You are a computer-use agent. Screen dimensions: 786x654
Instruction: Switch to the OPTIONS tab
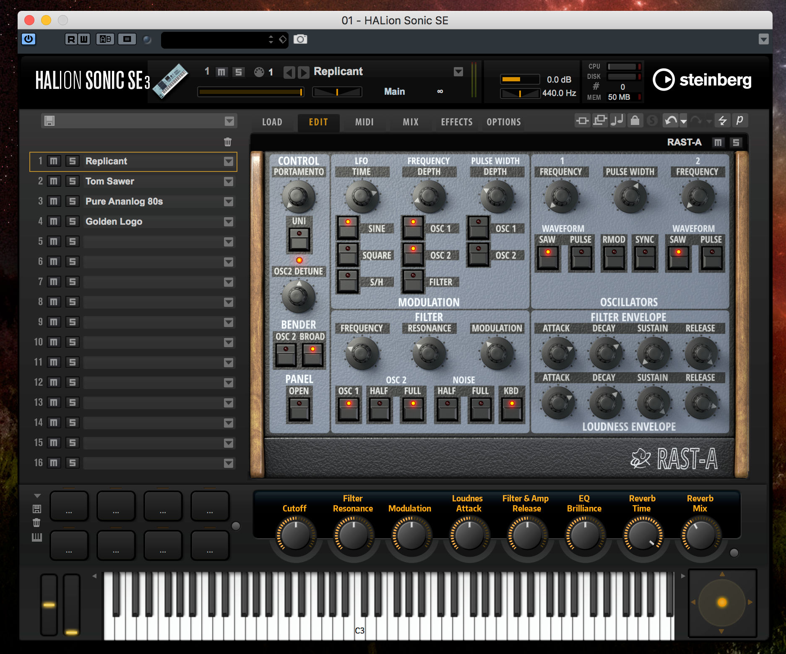[x=504, y=122]
